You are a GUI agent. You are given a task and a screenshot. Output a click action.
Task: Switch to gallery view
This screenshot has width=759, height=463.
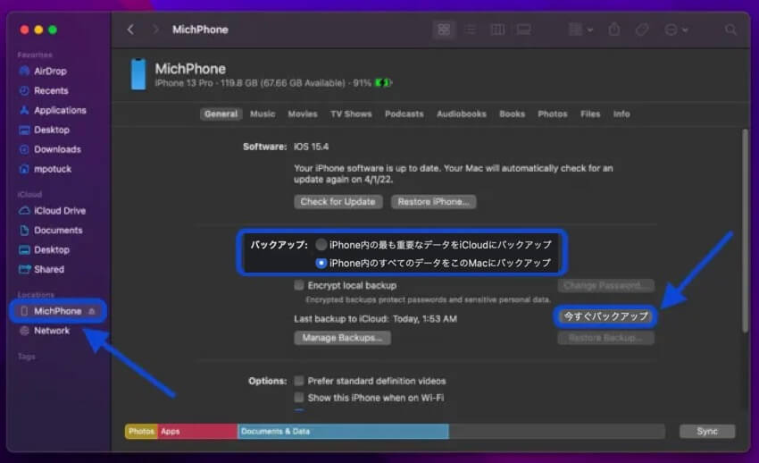click(x=524, y=29)
